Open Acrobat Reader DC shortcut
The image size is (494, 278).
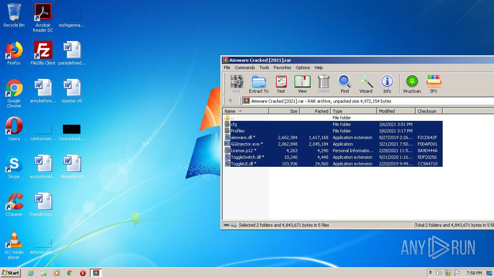coord(43,18)
